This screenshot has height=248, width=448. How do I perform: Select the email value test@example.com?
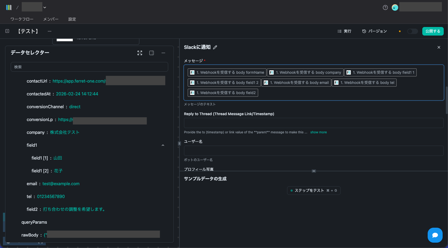pos(61,184)
